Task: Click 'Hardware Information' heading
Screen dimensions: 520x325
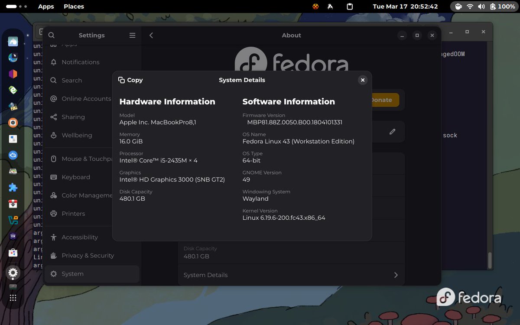Action: [x=167, y=102]
